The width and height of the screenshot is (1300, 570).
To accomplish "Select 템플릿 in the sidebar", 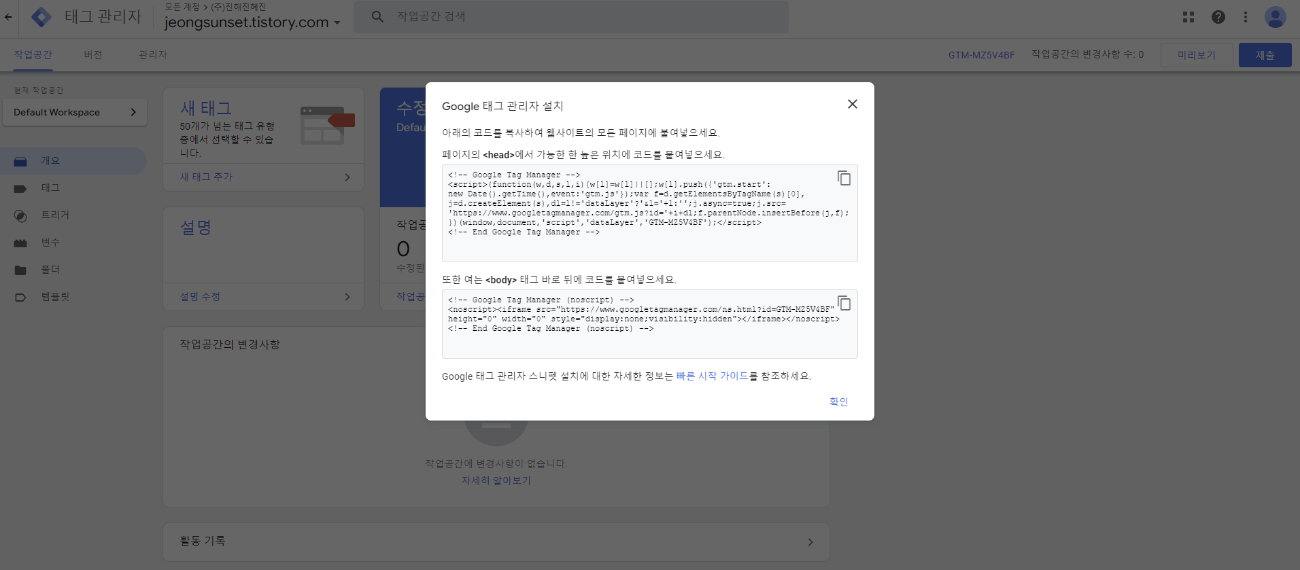I will point(73,297).
